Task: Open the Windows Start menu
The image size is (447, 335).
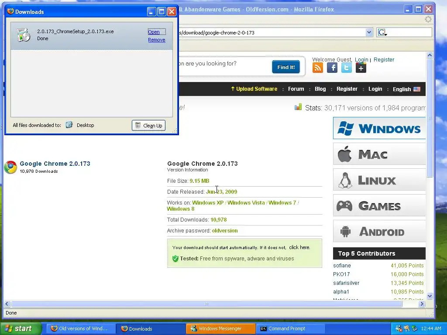Action: (21, 328)
